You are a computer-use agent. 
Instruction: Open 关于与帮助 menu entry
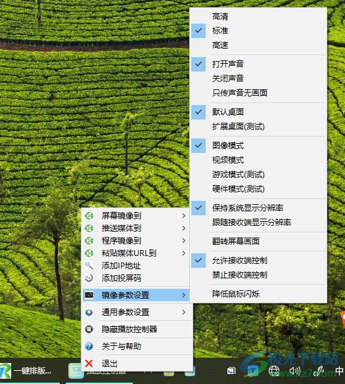[137, 347]
